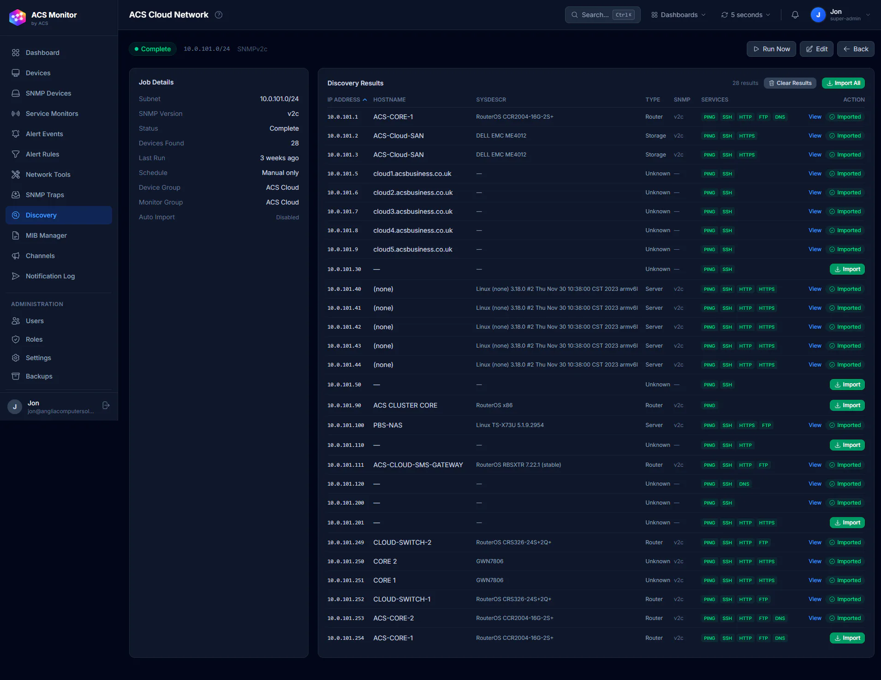Go to Users under Administration

(59, 321)
